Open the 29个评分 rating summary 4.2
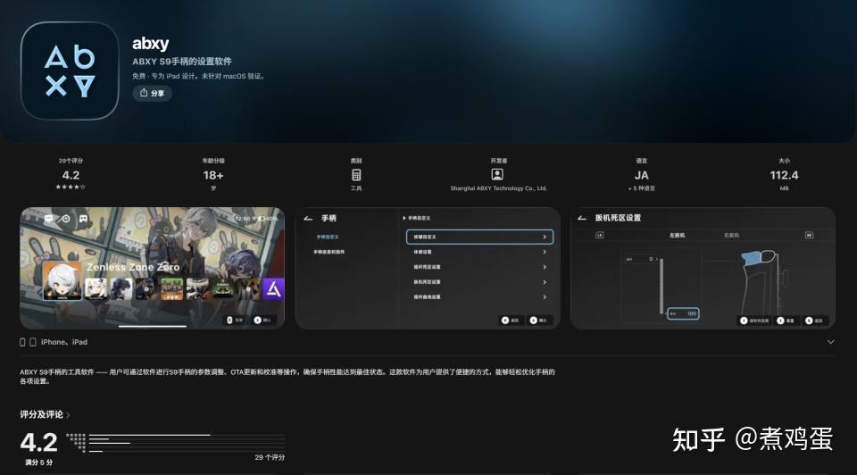857x475 pixels. (x=71, y=175)
